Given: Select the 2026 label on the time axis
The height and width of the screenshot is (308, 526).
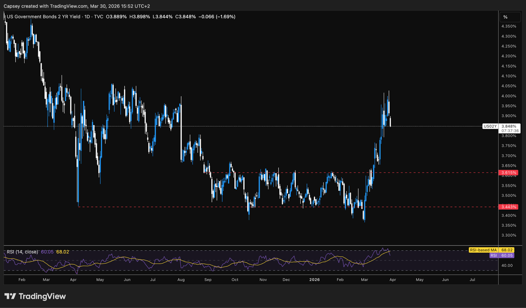Looking at the screenshot, I should (314, 280).
